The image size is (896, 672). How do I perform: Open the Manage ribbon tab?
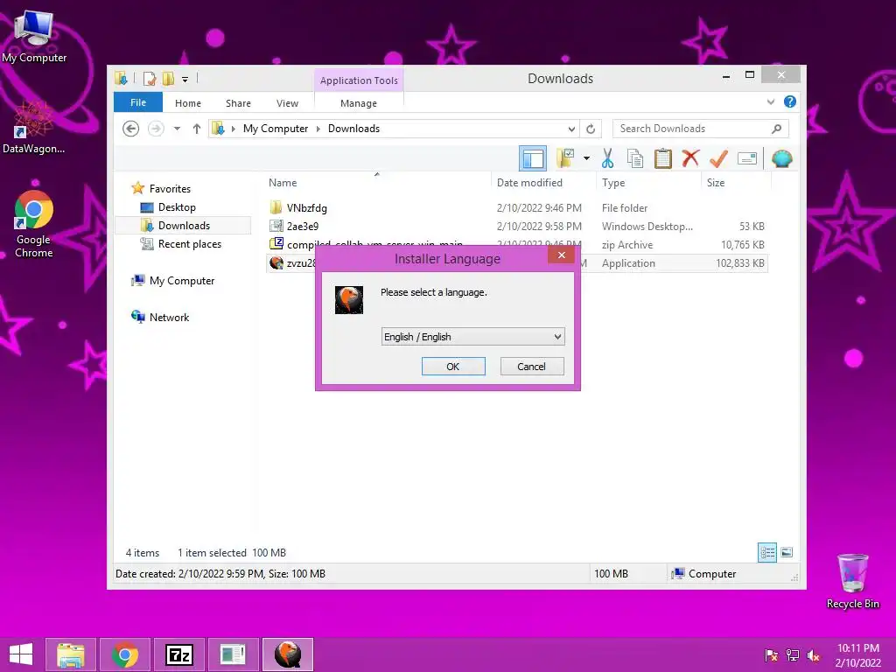358,103
